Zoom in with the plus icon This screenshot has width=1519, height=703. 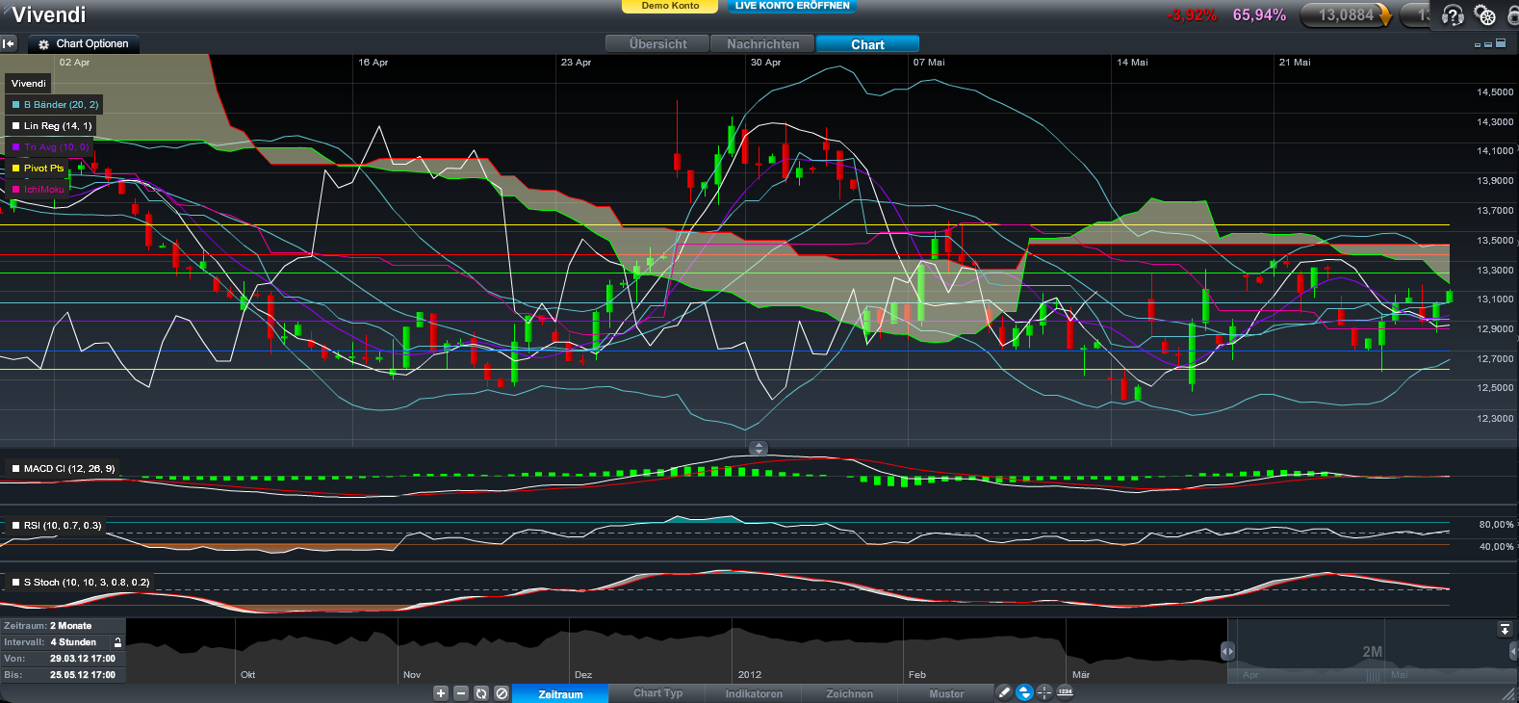point(441,693)
